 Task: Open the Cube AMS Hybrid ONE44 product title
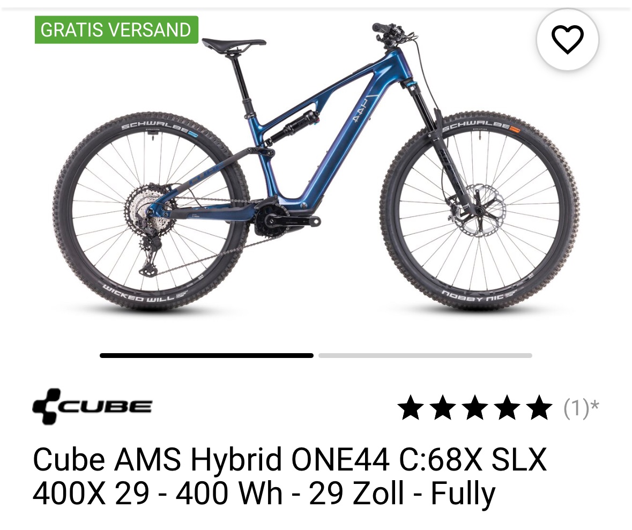coord(289,475)
